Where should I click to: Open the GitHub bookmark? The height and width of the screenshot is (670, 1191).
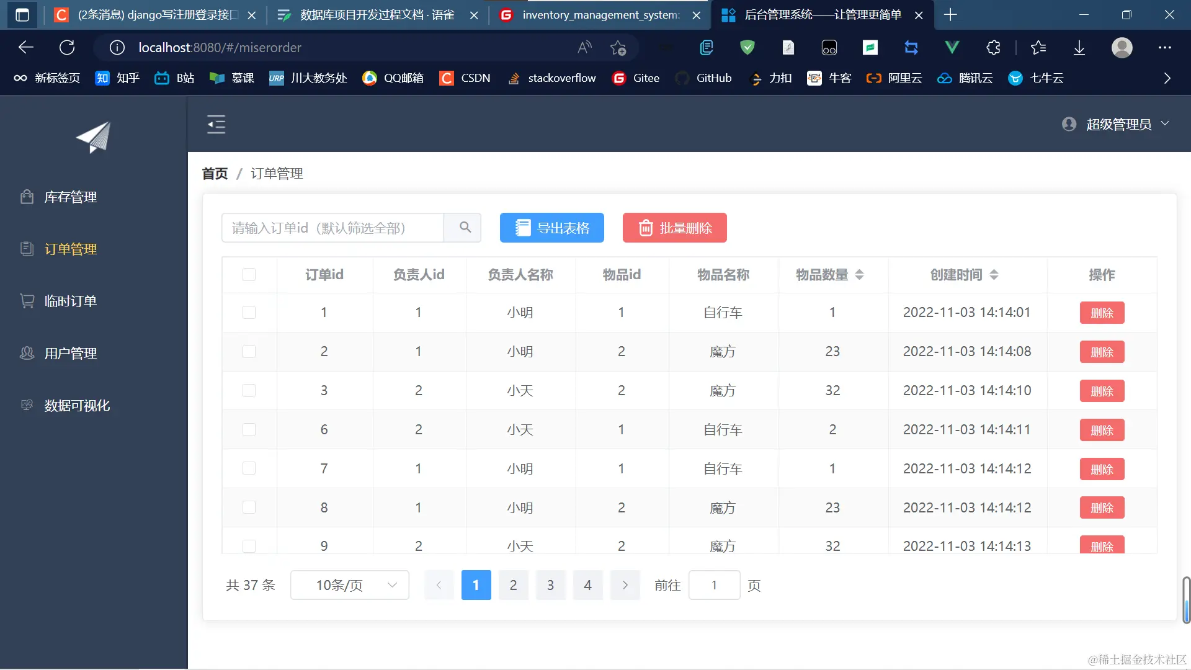703,78
